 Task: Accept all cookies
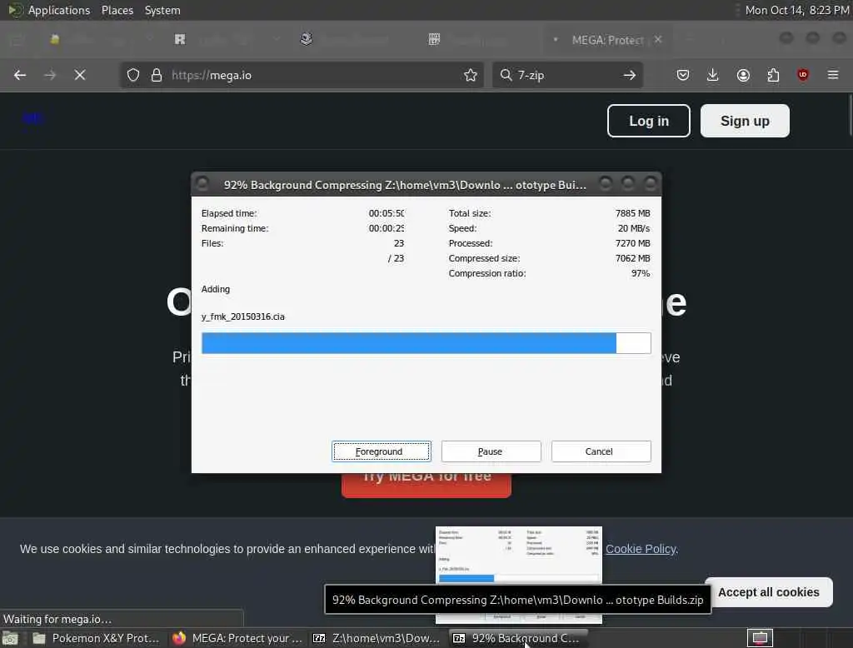tap(769, 592)
